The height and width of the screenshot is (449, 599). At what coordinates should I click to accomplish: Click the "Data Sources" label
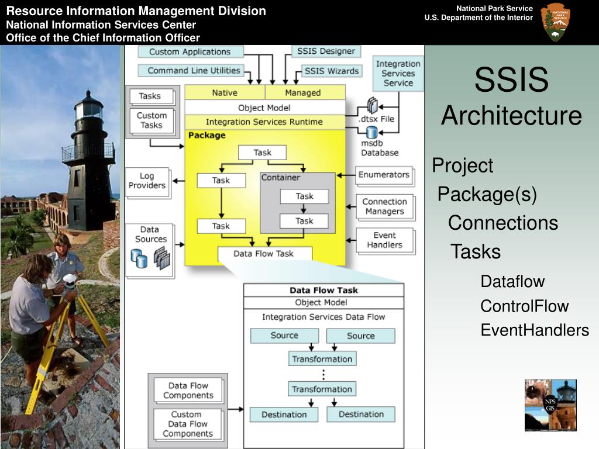coord(150,234)
